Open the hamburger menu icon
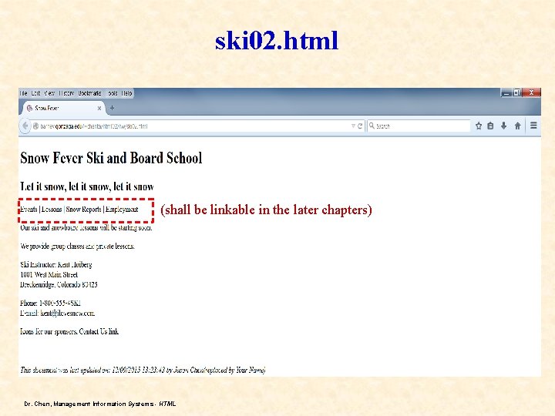The width and height of the screenshot is (555, 416). click(533, 126)
